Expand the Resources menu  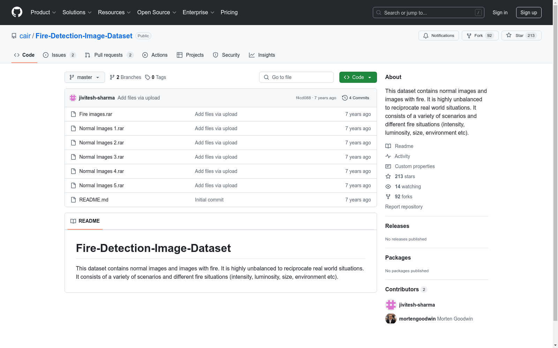coord(114,13)
